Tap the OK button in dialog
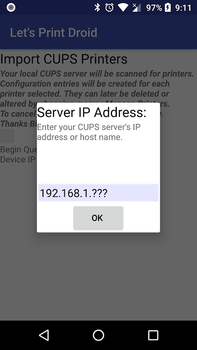The image size is (197, 350). click(x=98, y=217)
